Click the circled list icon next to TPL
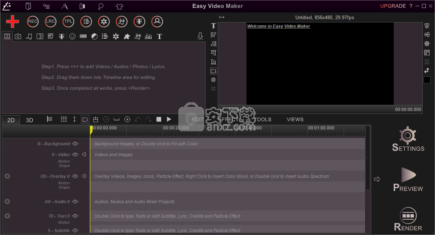This screenshot has width=435, height=235. pos(86,22)
